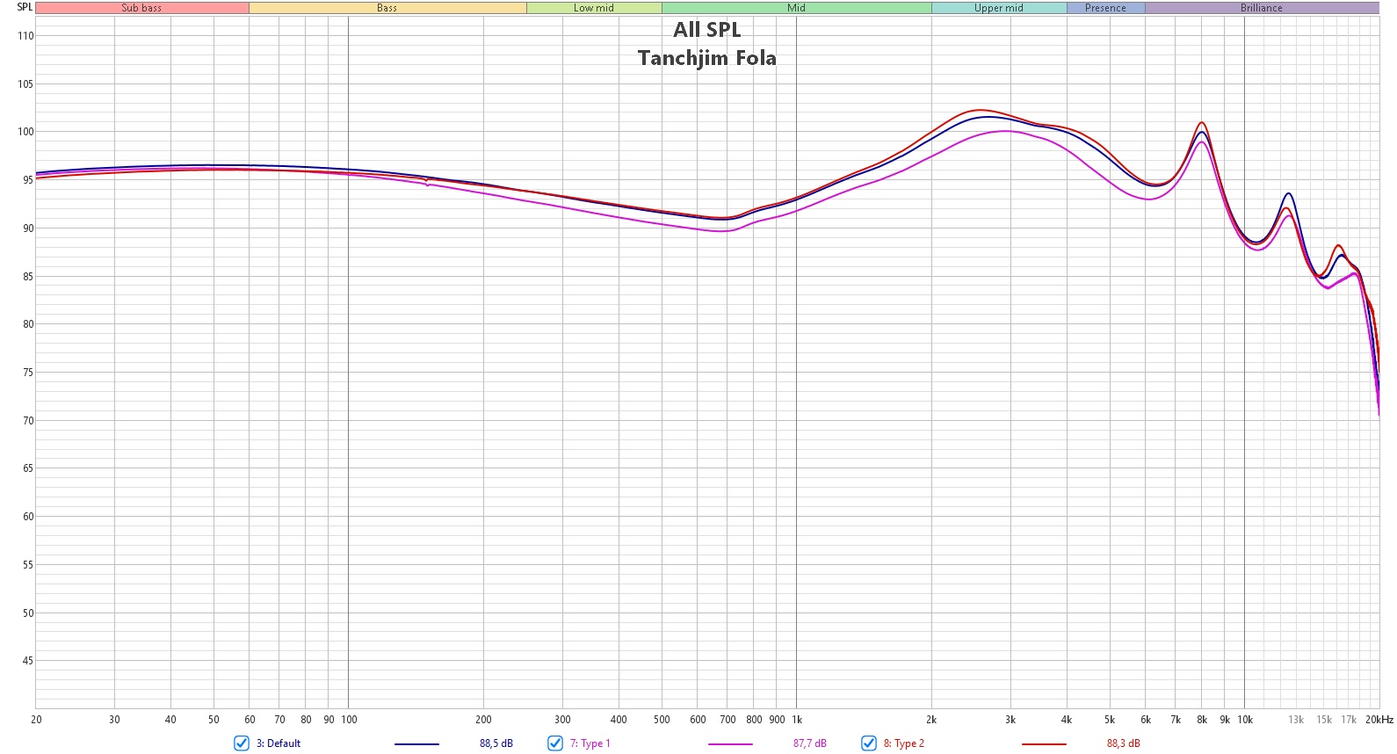Click the 80 SPL axis label
The height and width of the screenshot is (754, 1397).
(x=28, y=324)
